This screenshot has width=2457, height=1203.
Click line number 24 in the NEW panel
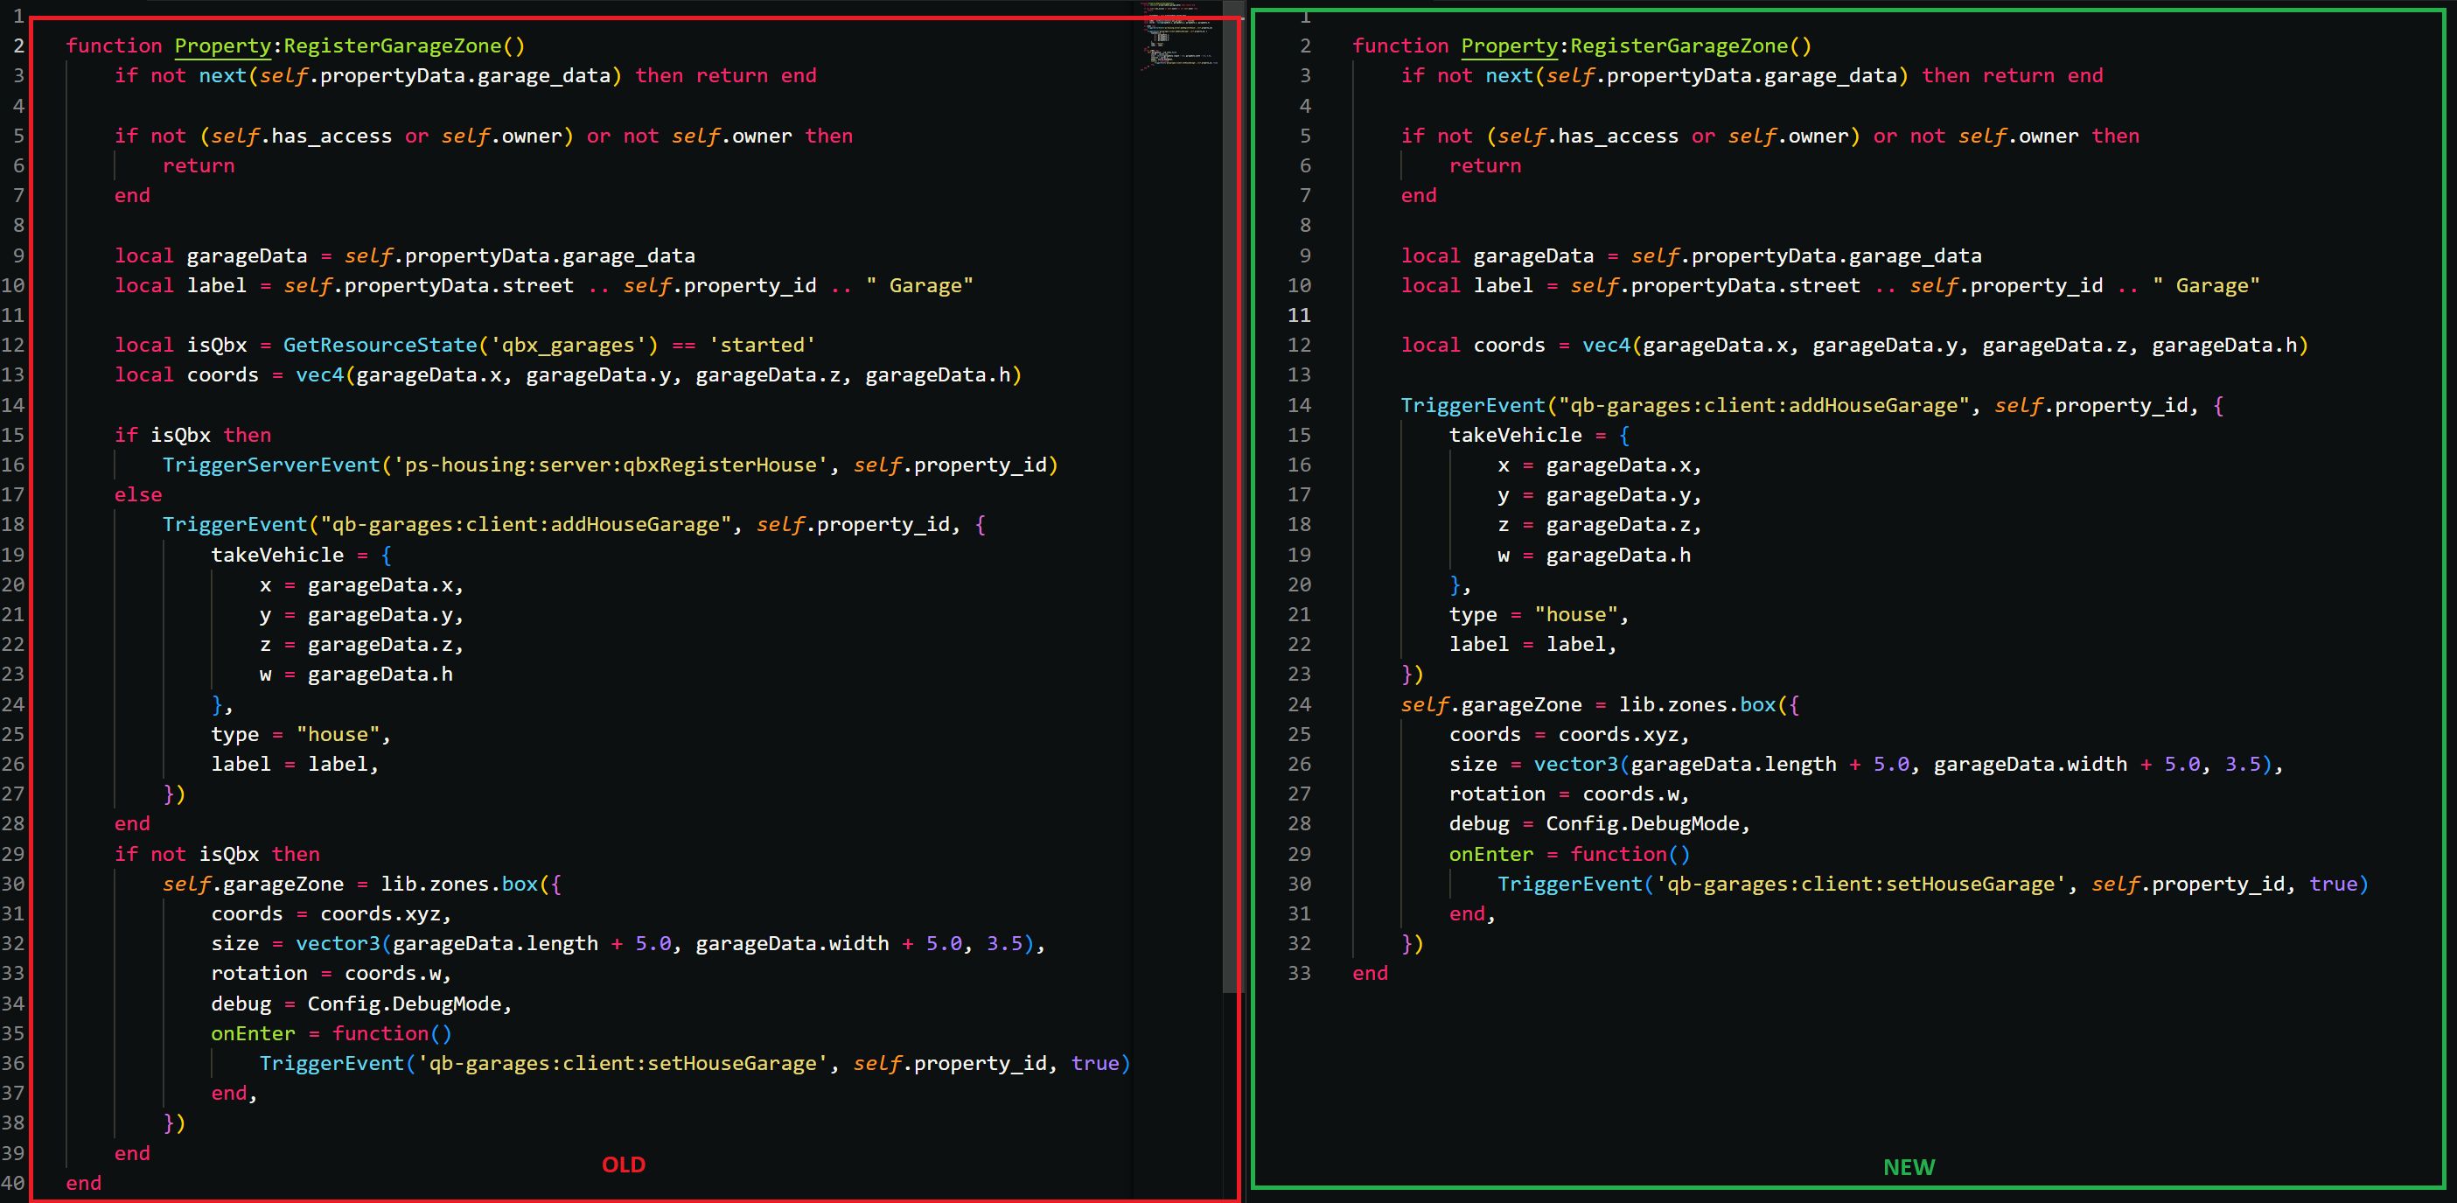1299,705
